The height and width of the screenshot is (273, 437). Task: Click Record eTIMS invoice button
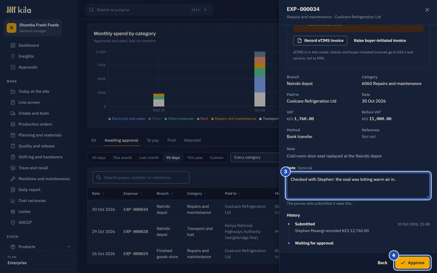pos(320,40)
